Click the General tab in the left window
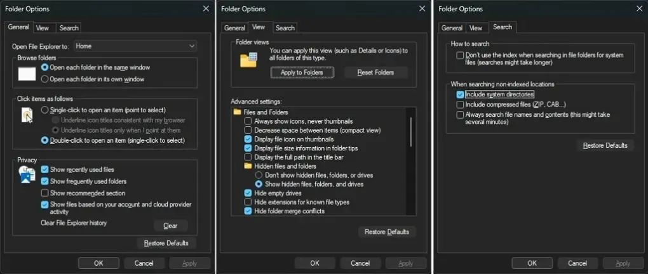The image size is (648, 274). pyautogui.click(x=18, y=27)
